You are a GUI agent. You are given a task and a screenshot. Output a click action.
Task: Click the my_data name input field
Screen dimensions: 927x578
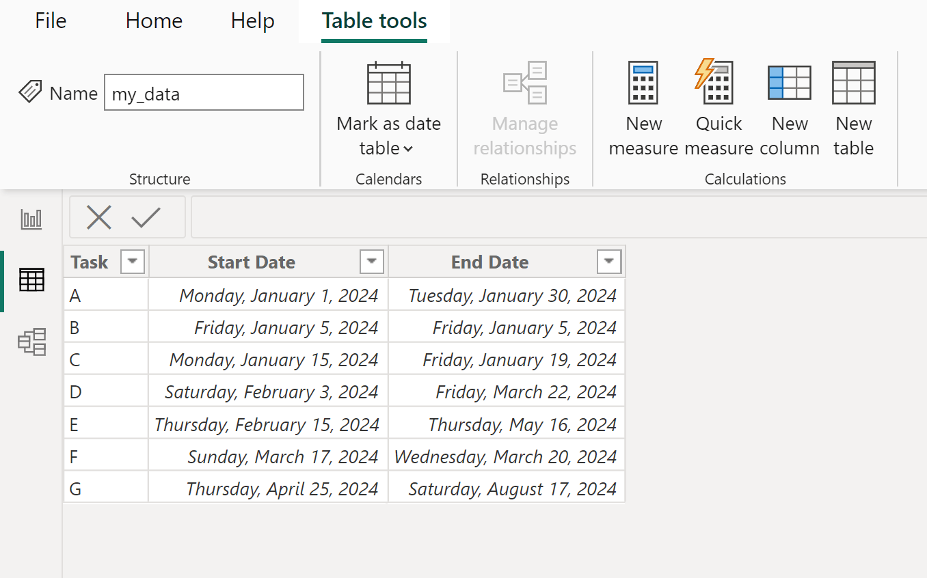click(204, 92)
